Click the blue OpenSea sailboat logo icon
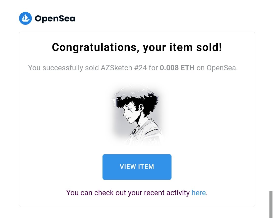 [x=25, y=18]
